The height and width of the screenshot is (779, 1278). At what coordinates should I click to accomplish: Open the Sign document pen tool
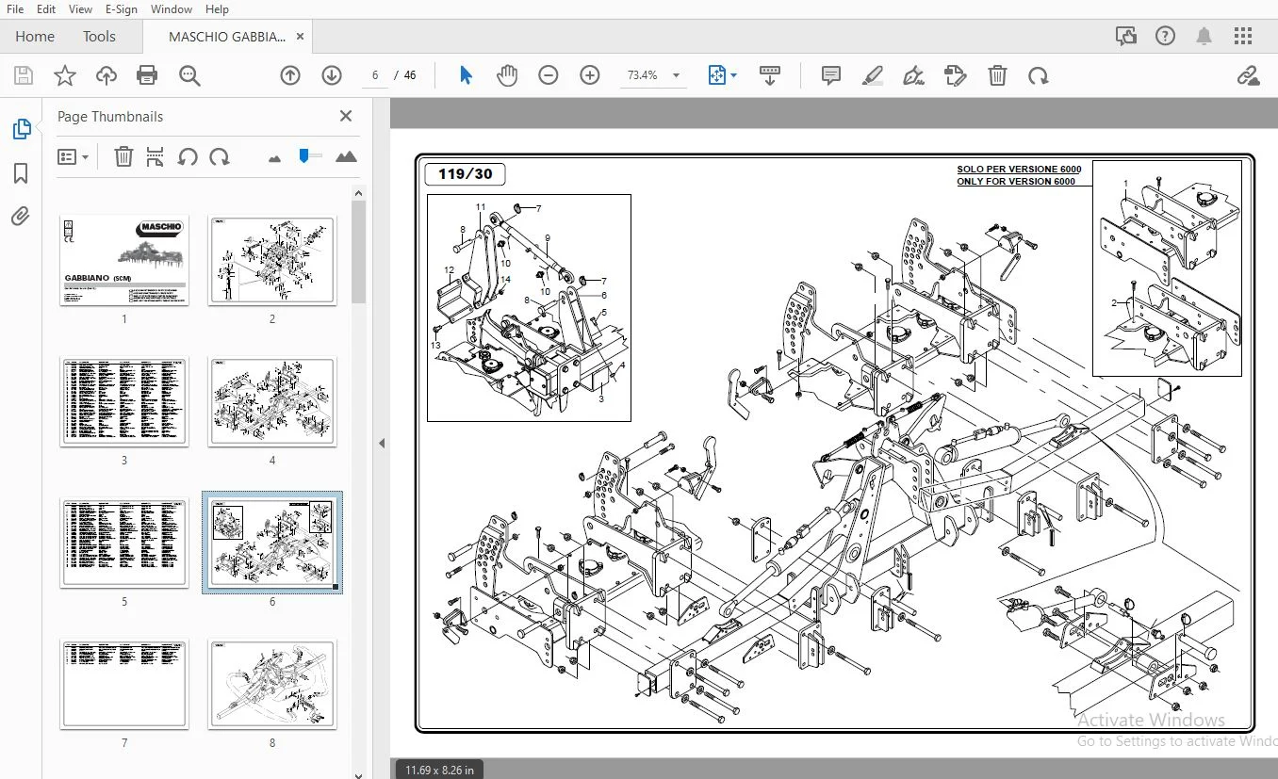click(x=913, y=75)
